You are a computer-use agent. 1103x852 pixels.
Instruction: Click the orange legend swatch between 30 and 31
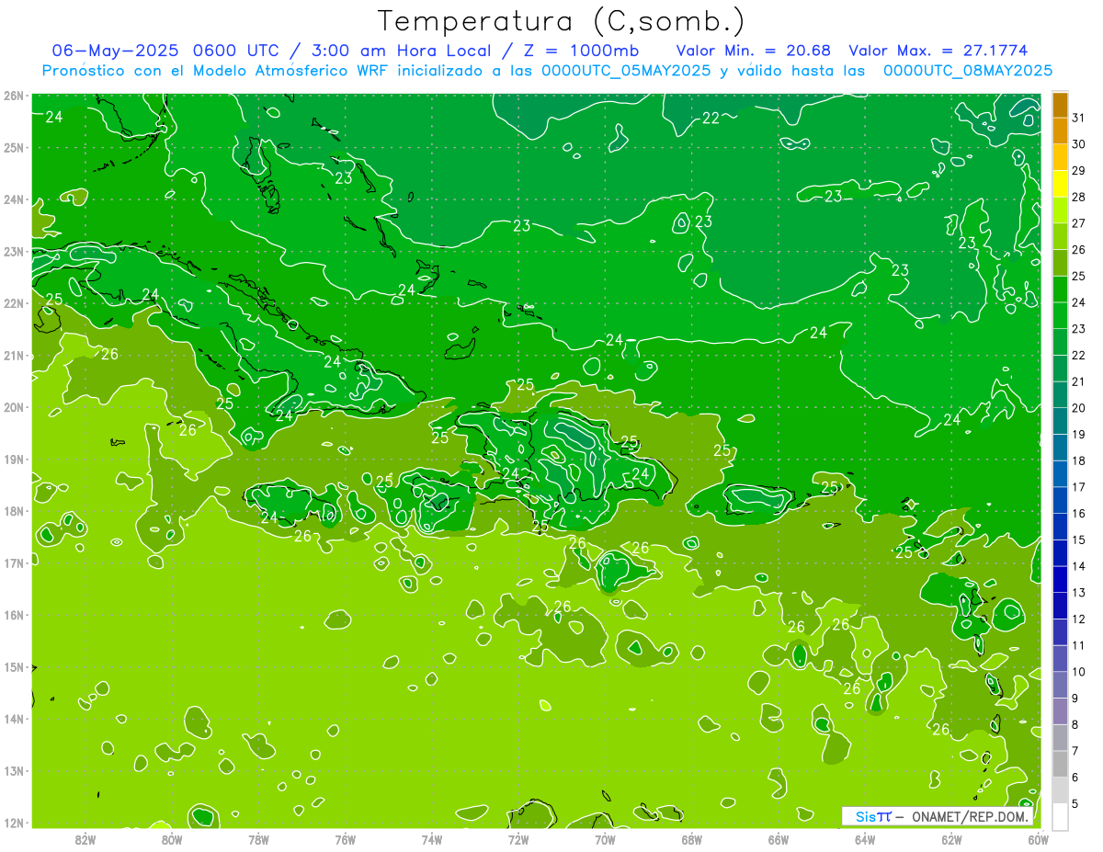pyautogui.click(x=1060, y=131)
